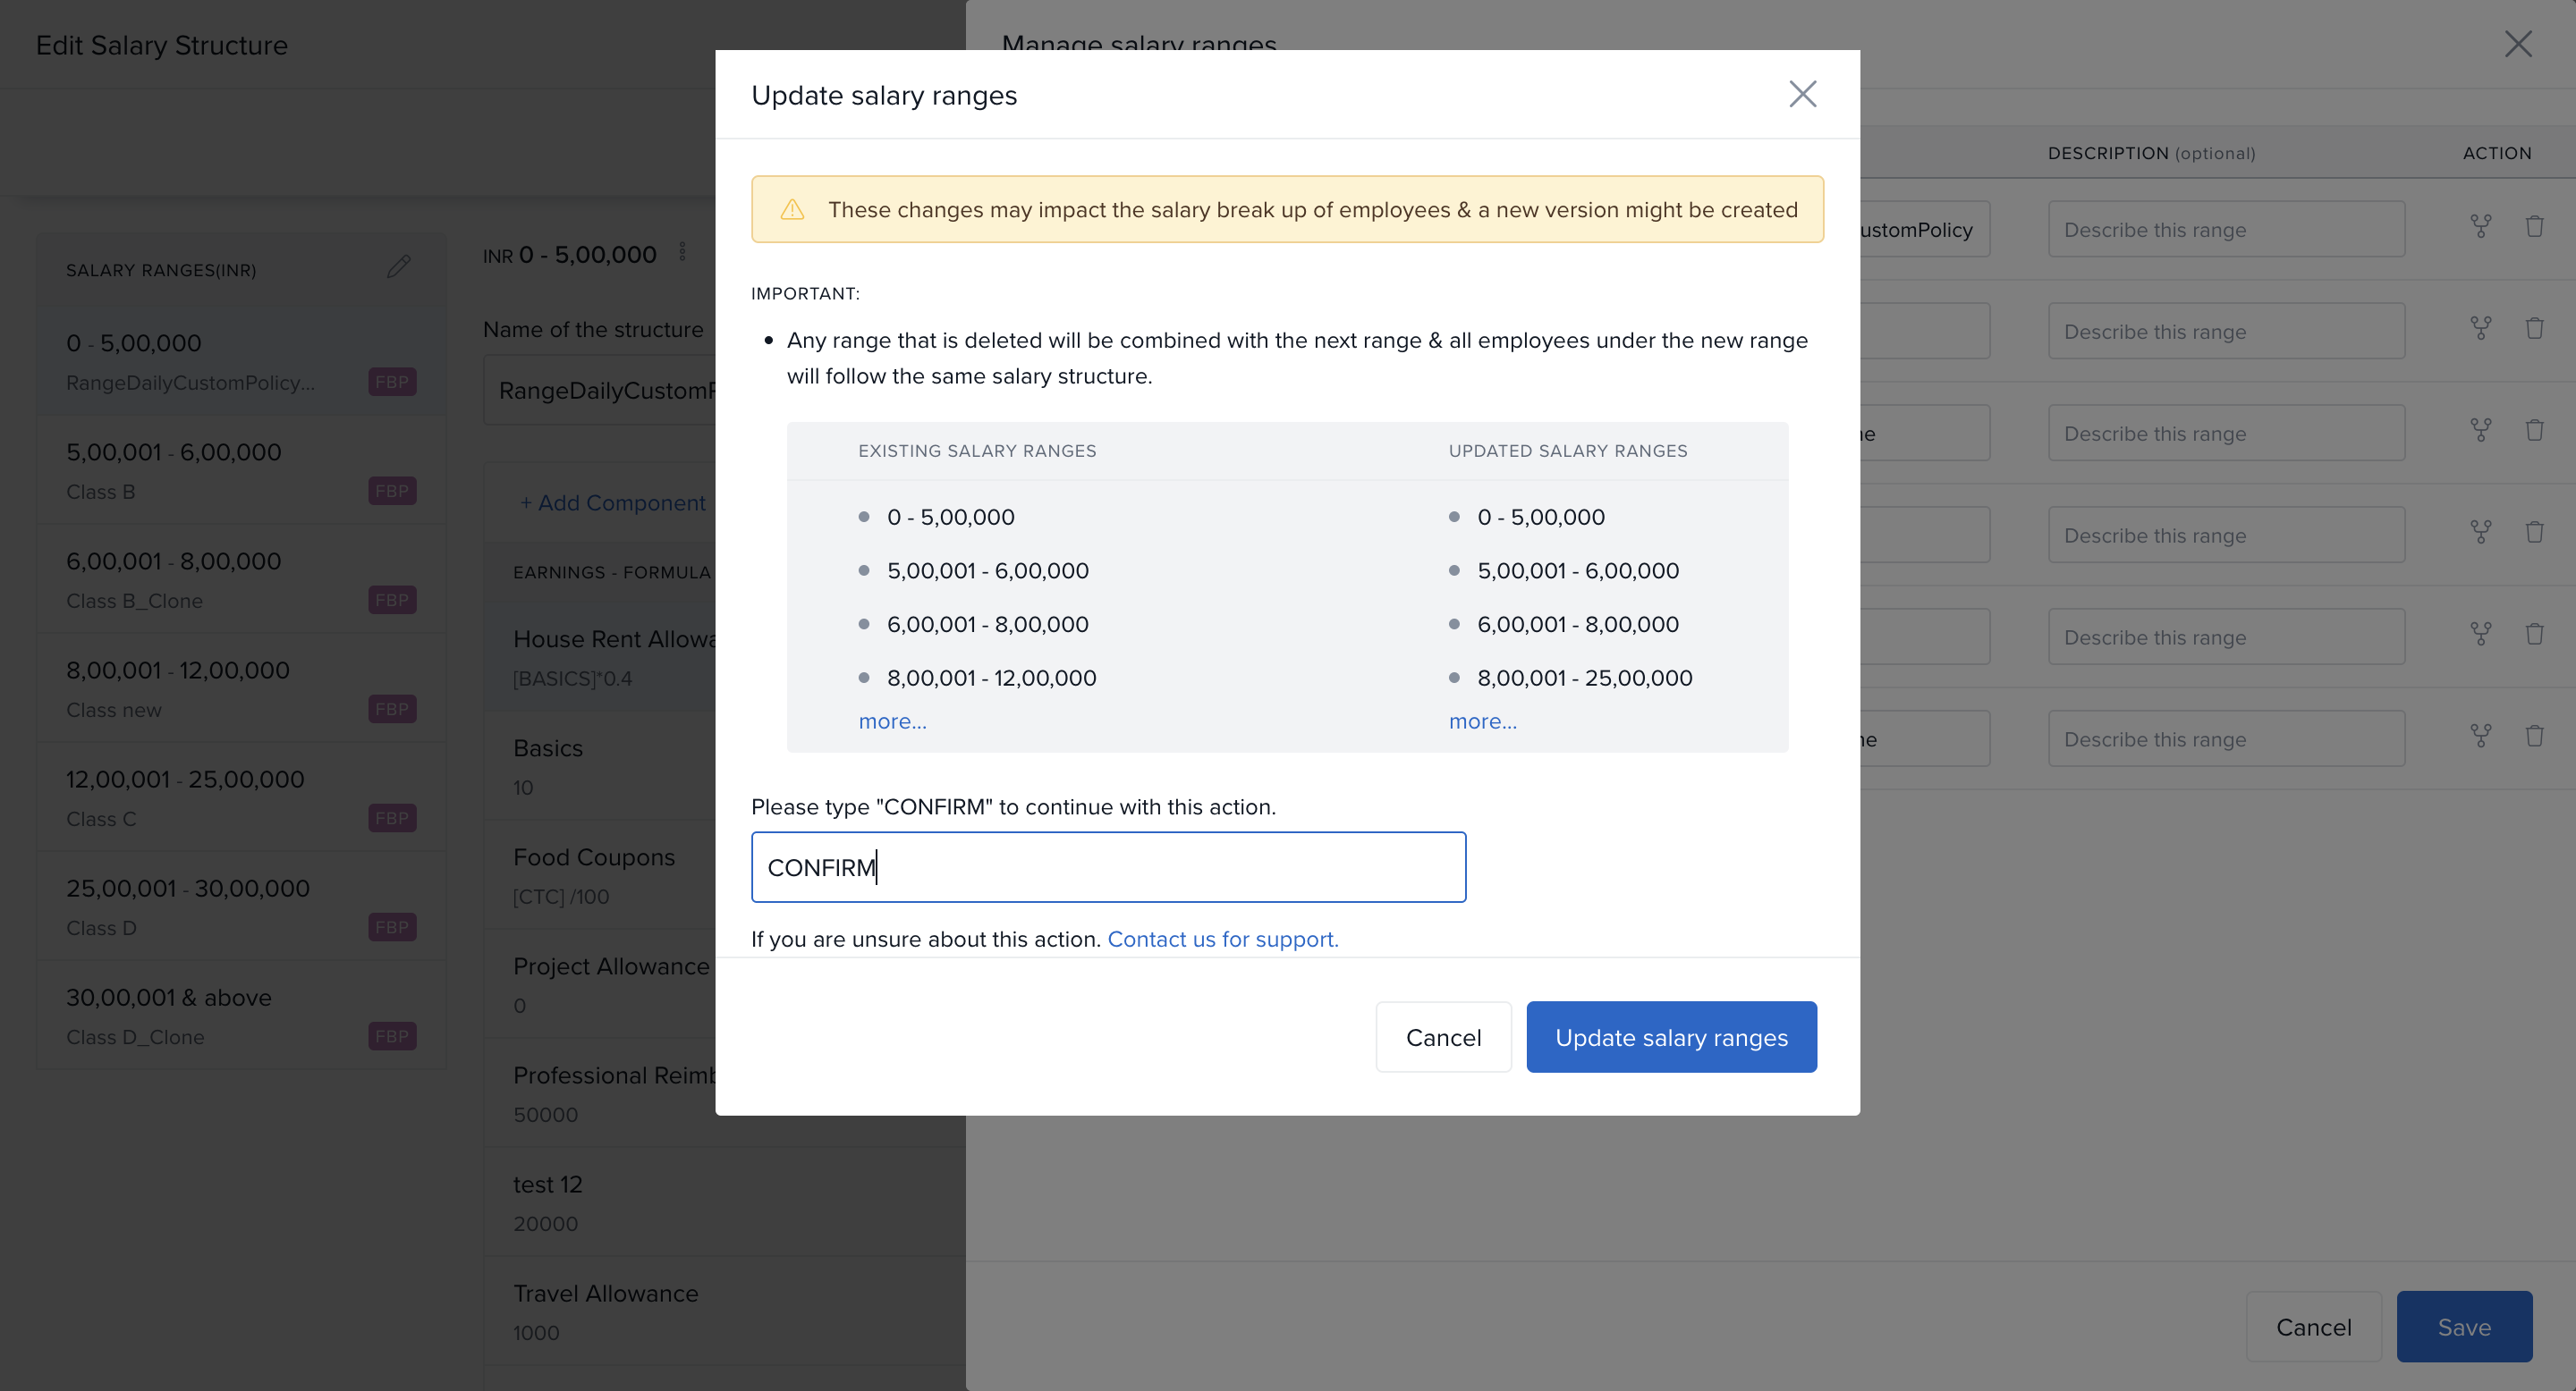Delete the first salary range row
2576x1391 pixels.
[x=2534, y=228]
